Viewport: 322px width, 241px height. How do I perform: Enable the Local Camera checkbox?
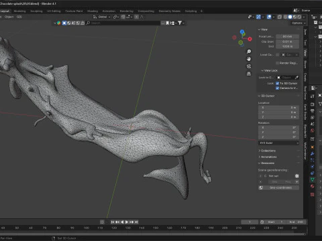point(277,55)
